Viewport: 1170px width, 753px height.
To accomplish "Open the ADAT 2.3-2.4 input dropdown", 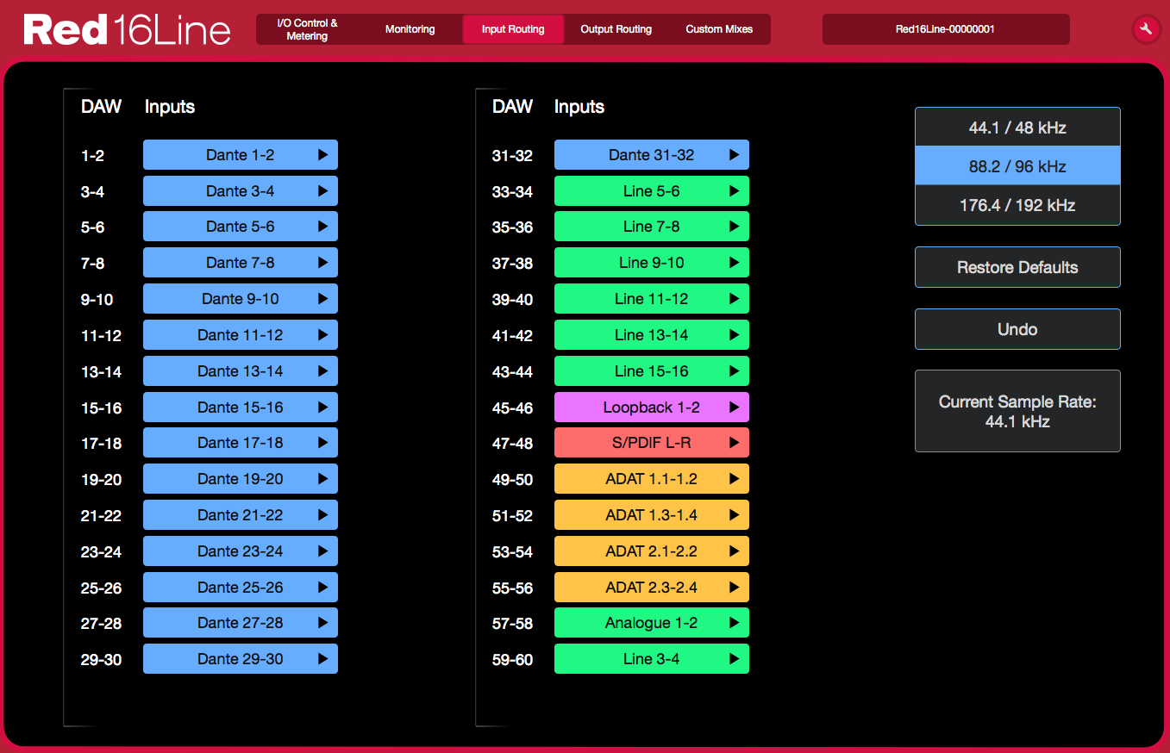I will tap(651, 588).
